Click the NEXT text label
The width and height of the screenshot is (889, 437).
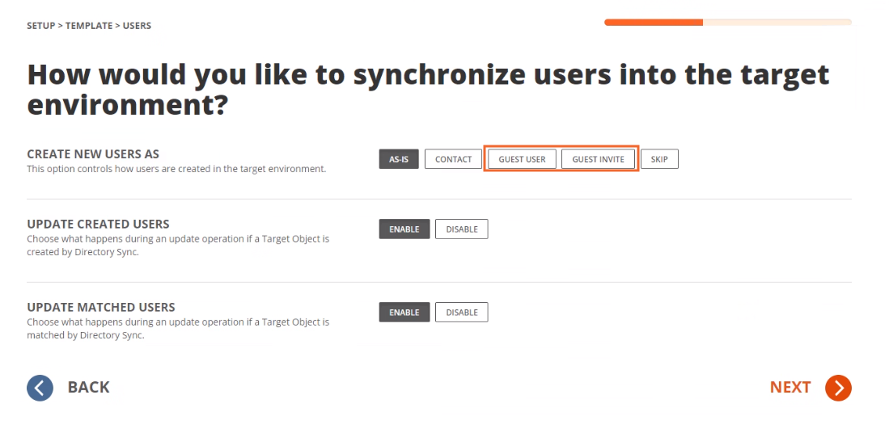point(790,388)
